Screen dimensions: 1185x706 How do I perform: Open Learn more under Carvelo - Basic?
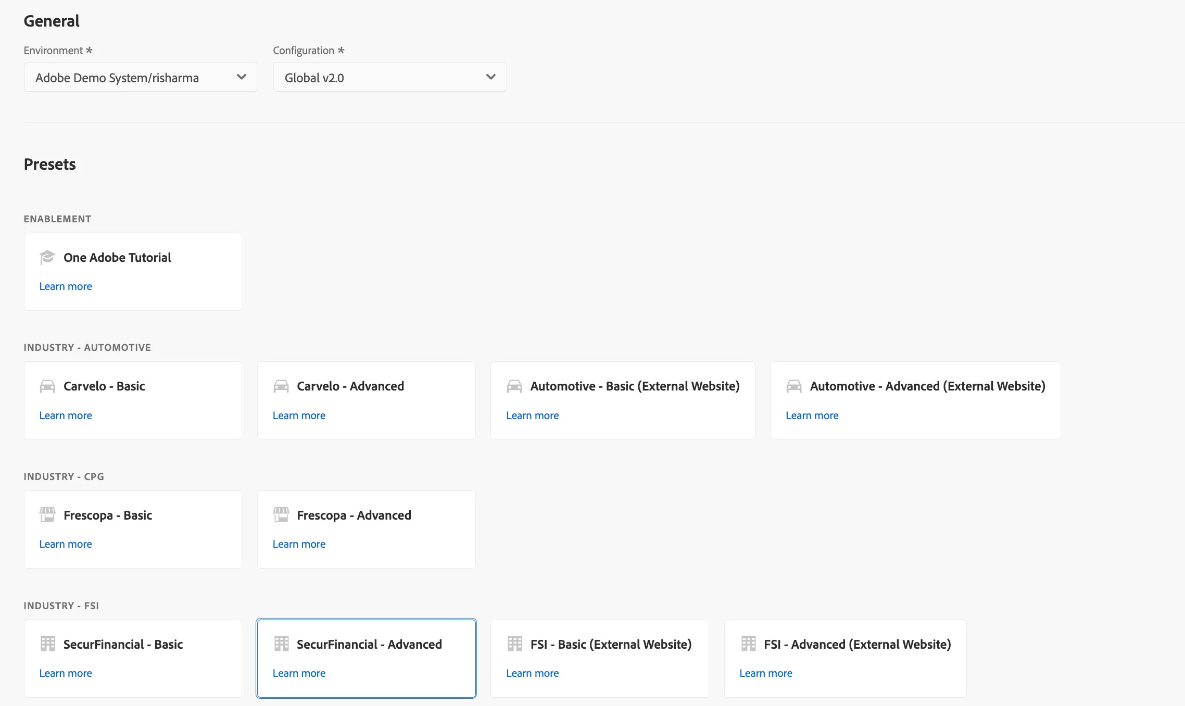(66, 415)
